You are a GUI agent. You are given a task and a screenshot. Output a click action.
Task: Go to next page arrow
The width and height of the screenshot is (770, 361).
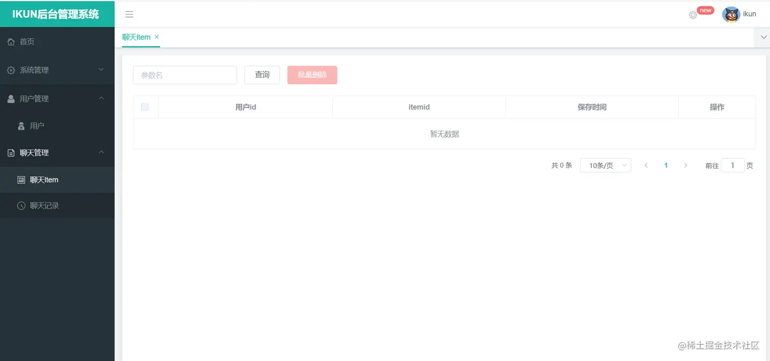pyautogui.click(x=685, y=165)
